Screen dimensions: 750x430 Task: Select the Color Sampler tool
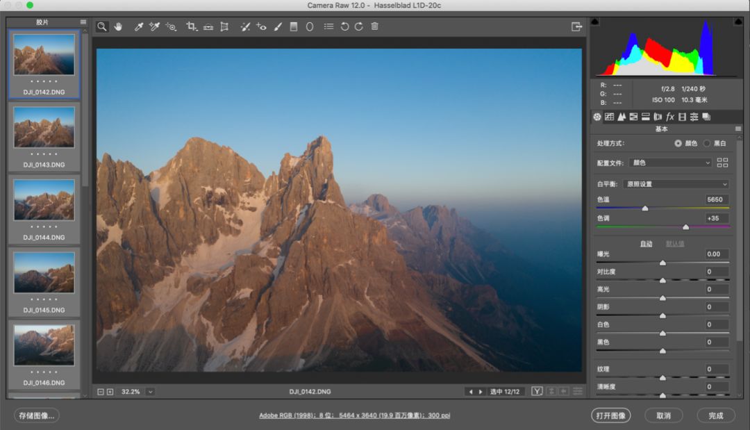tap(154, 27)
